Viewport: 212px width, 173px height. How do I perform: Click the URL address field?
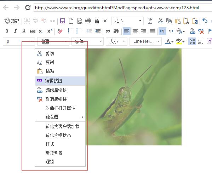coord(123,7)
